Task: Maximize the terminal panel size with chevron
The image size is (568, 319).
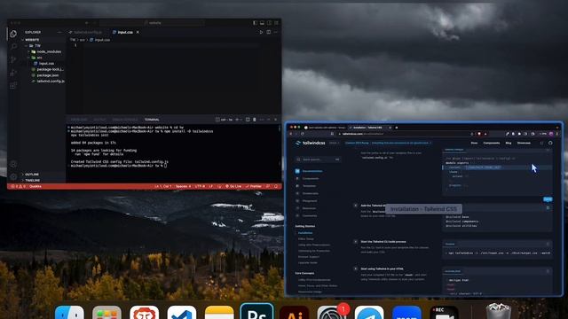Action: 268,120
